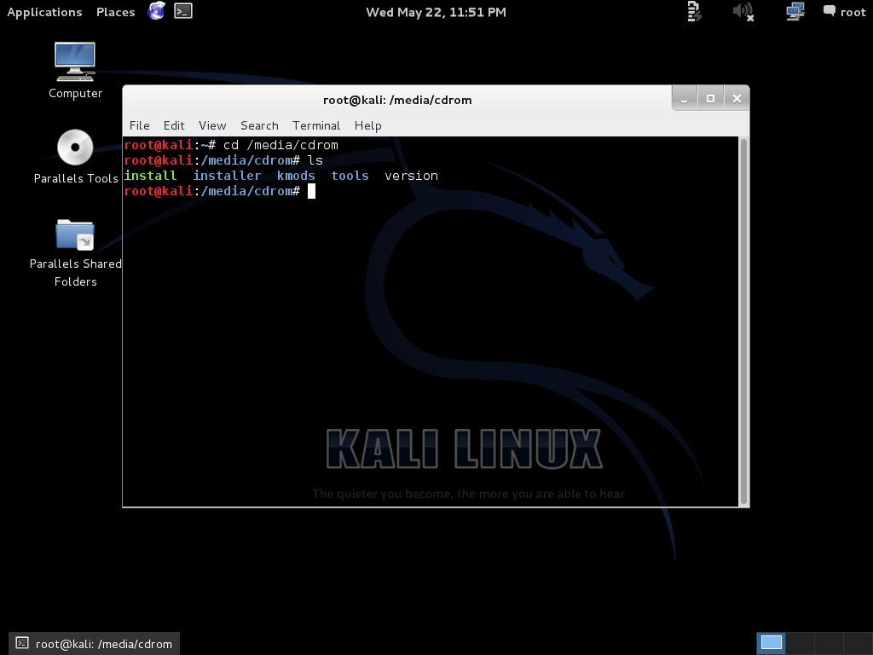Open the network connection indicator icon
Screen dimensions: 873x655
tap(795, 11)
